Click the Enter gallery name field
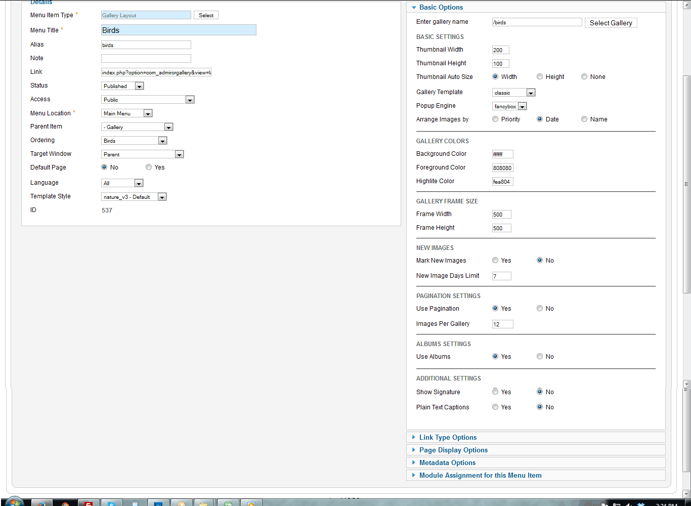This screenshot has width=691, height=506. [537, 22]
